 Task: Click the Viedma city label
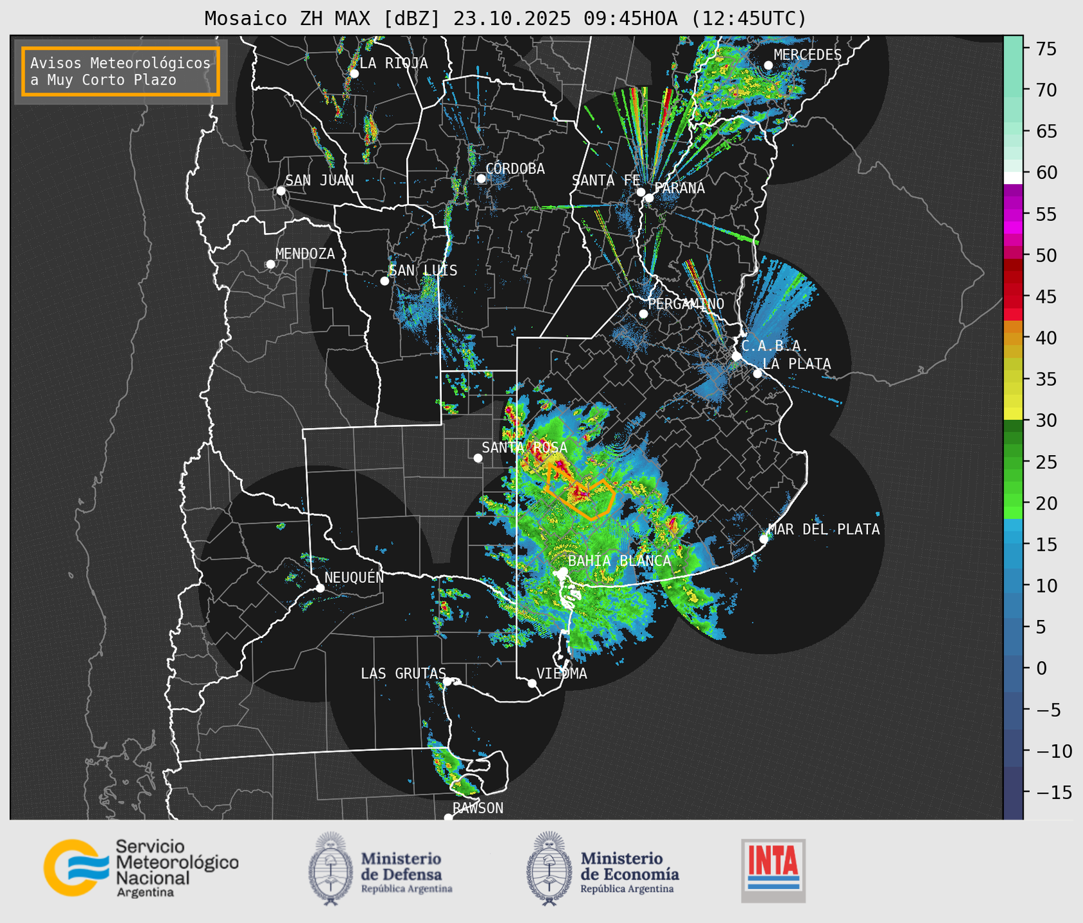point(561,673)
